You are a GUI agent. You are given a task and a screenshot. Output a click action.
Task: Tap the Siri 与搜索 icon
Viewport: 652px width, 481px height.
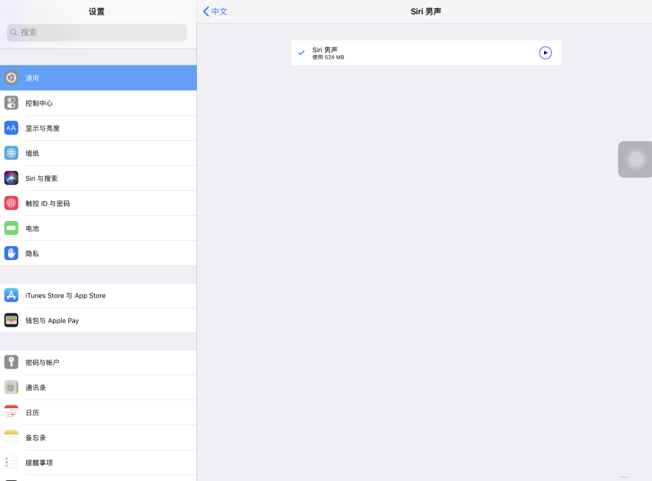pos(11,178)
